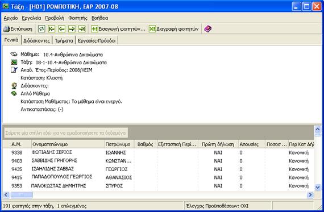Click student number 9435
This screenshot has width=324, height=212.
pos(16,169)
